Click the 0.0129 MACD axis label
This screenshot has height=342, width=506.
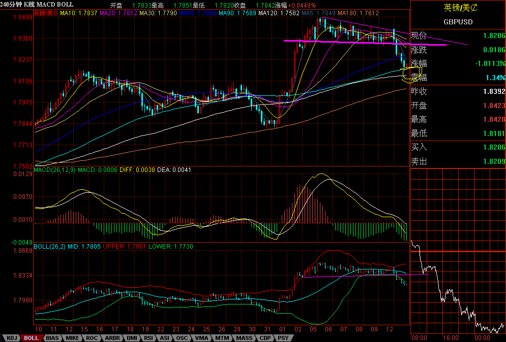coord(23,174)
